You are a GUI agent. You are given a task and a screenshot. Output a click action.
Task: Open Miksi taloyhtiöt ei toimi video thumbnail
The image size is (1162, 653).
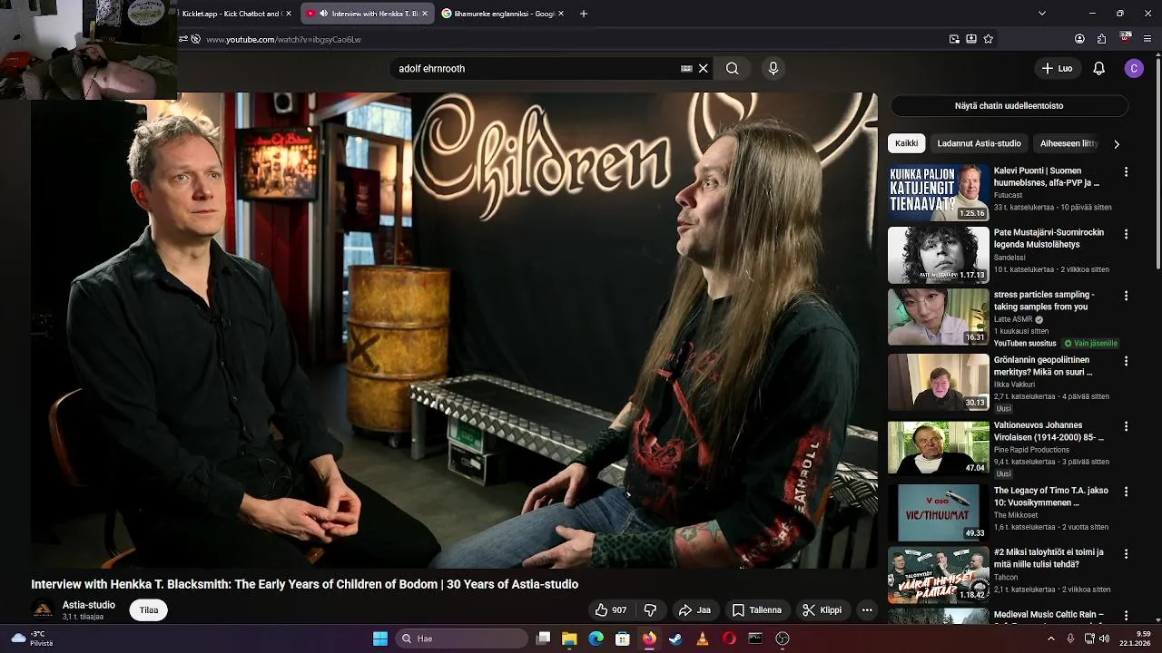pyautogui.click(x=938, y=575)
